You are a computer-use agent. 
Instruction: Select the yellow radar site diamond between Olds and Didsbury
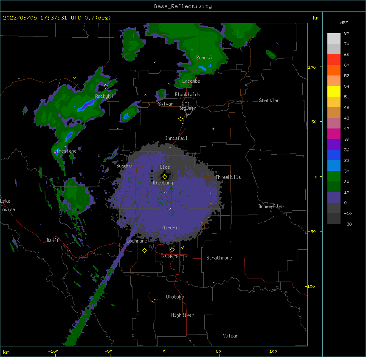(165, 177)
